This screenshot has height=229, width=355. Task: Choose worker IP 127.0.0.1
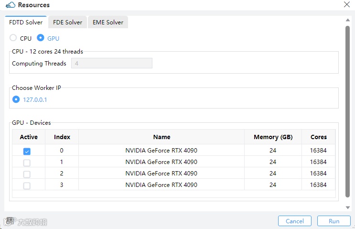coord(16,99)
